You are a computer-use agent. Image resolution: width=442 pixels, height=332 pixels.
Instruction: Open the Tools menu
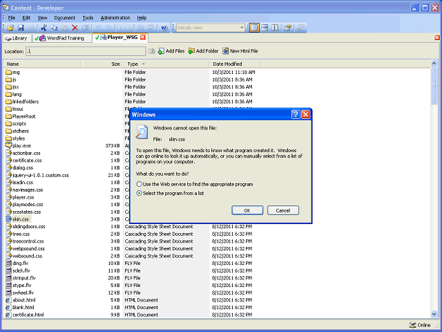(88, 18)
